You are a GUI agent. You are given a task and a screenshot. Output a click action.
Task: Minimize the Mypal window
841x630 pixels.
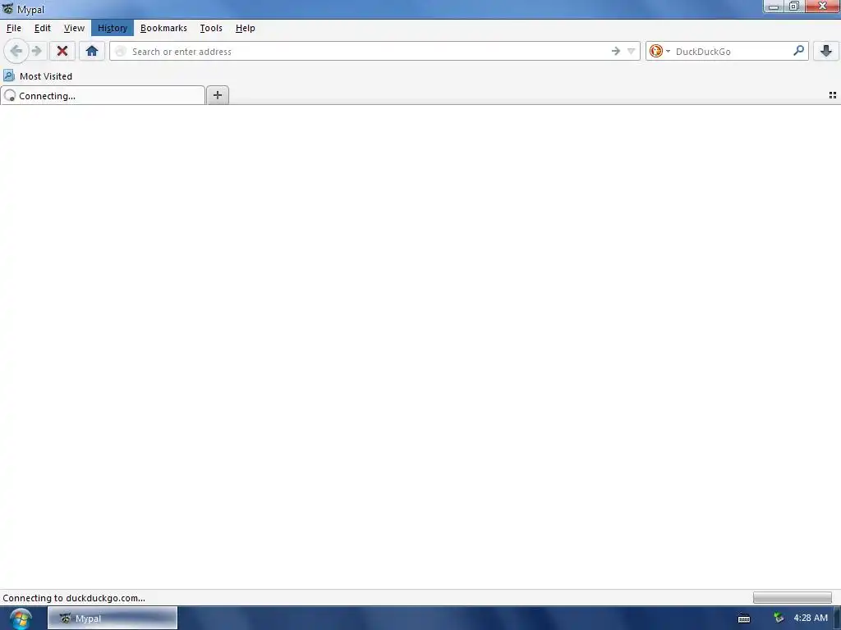pyautogui.click(x=773, y=7)
